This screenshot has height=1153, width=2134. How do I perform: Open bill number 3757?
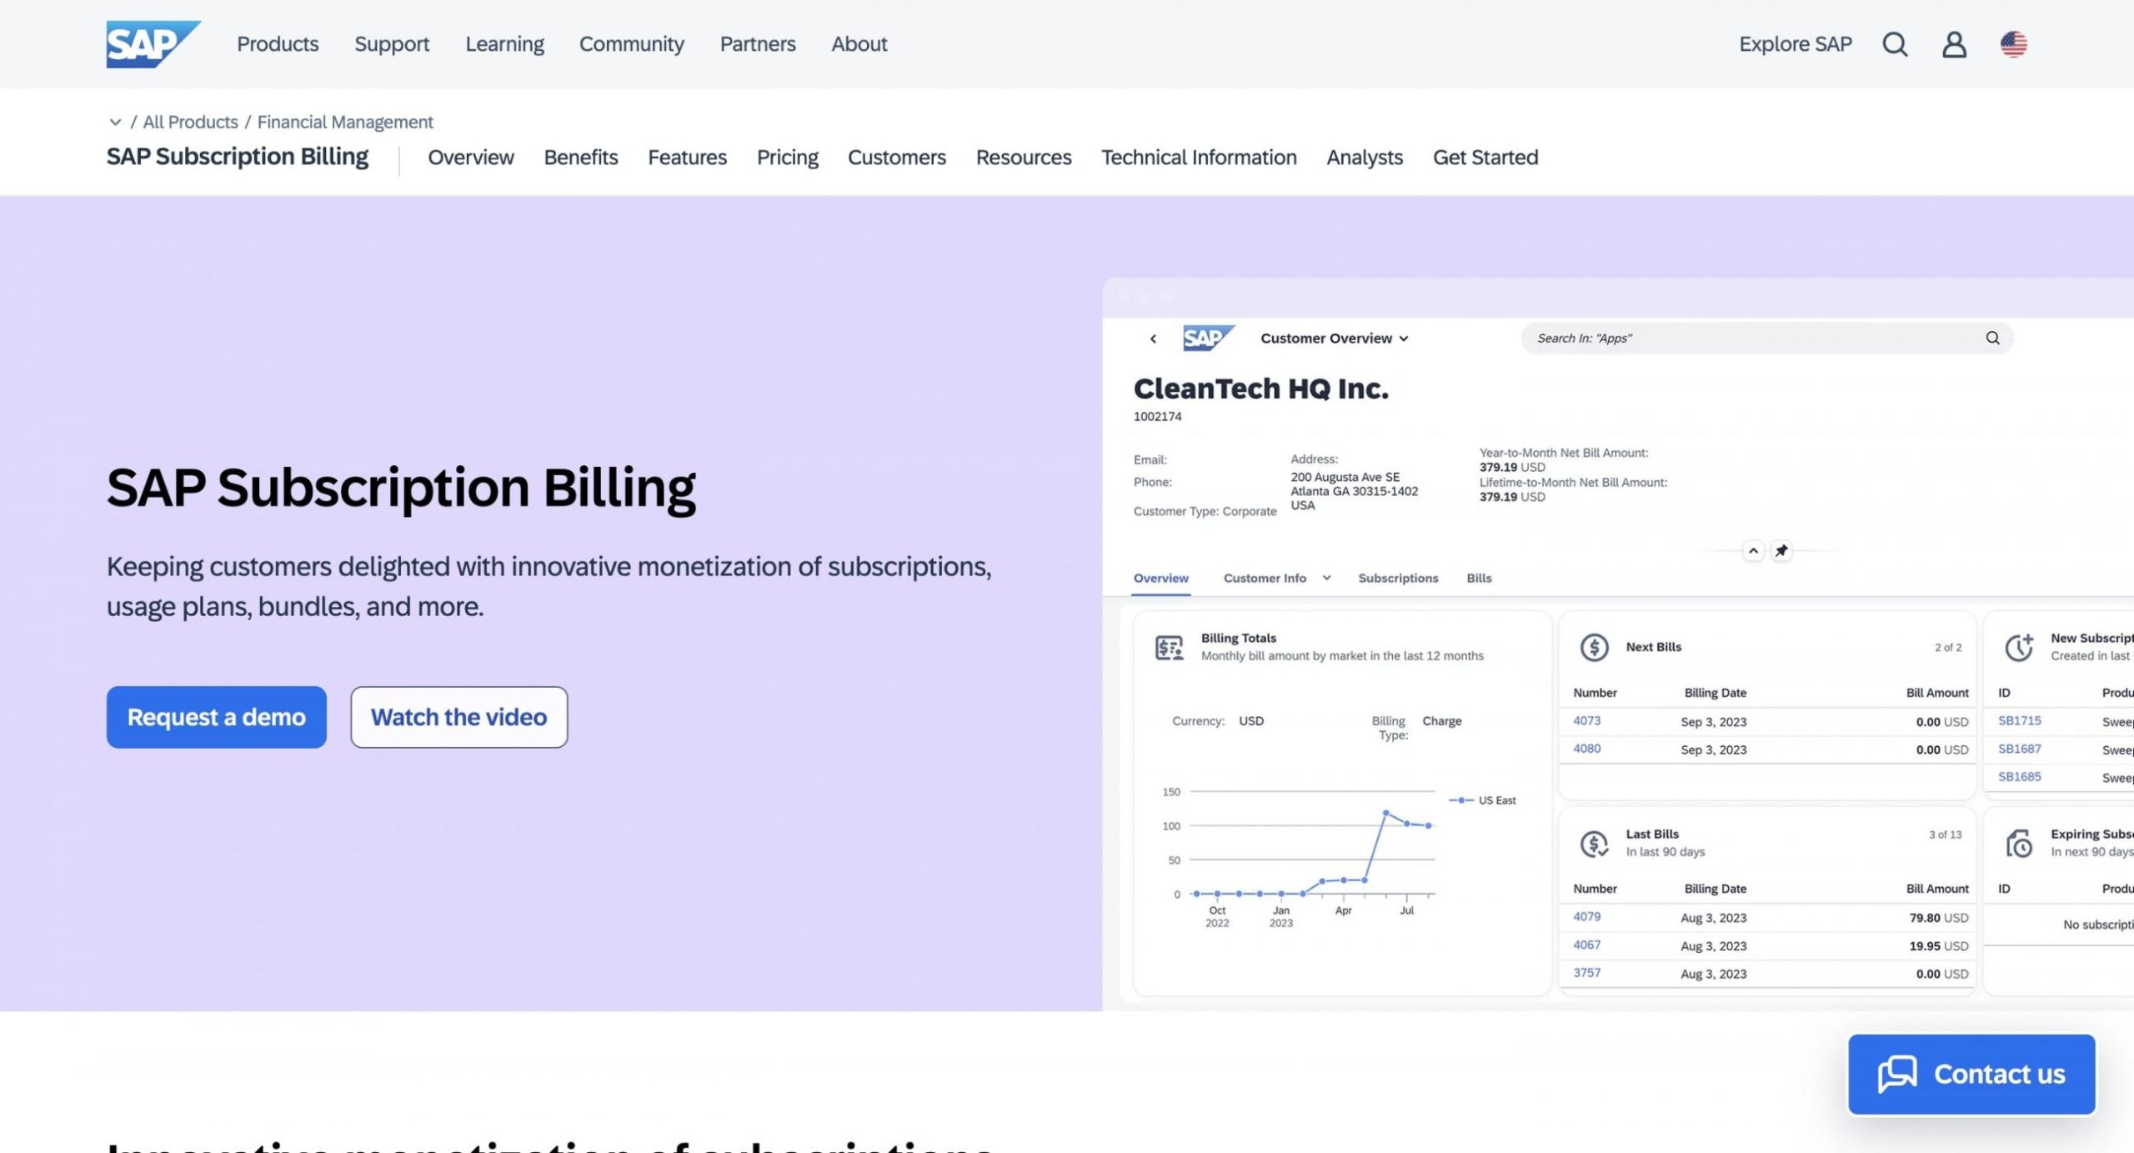[1586, 973]
